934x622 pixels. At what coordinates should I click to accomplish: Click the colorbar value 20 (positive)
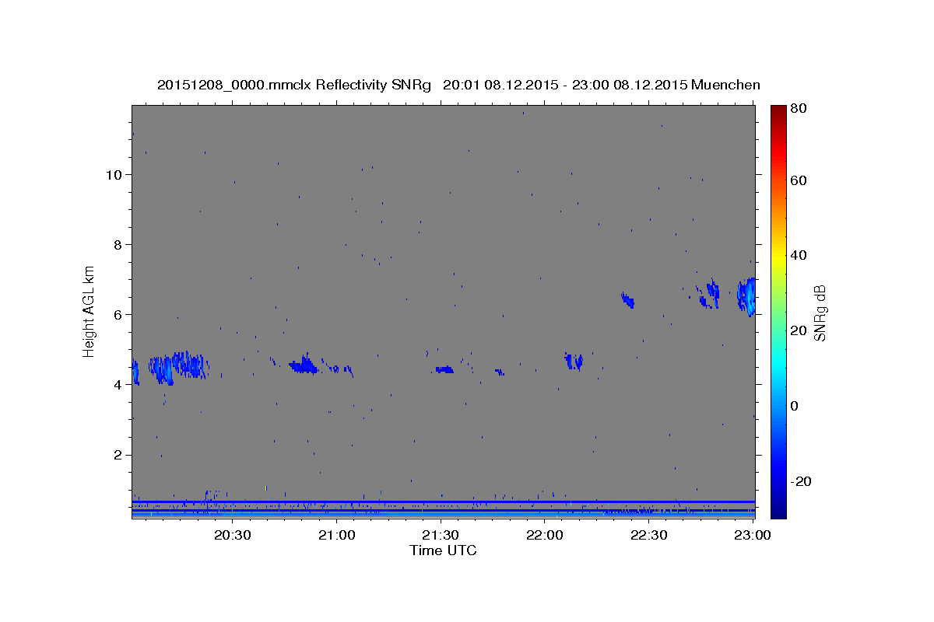(x=799, y=330)
